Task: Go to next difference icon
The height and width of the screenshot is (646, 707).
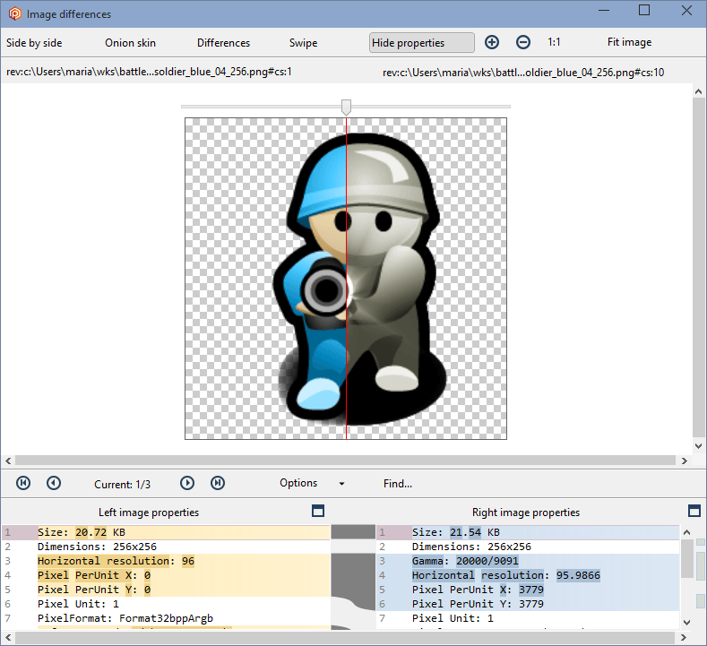Action: [x=187, y=483]
